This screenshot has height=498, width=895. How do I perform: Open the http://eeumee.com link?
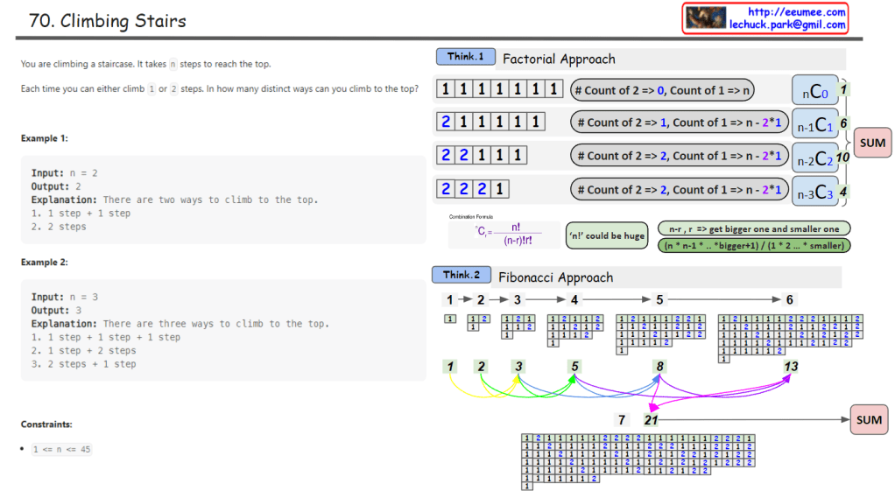[x=796, y=11]
